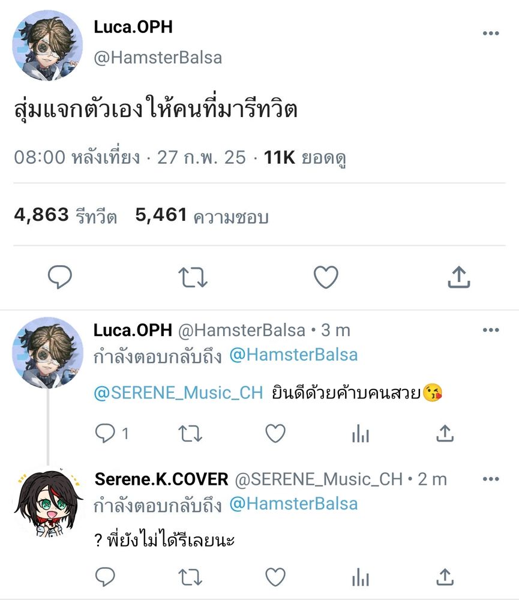Viewport: 519px width, 600px height.
Task: Share Luca's reply tweet
Action: click(x=445, y=433)
